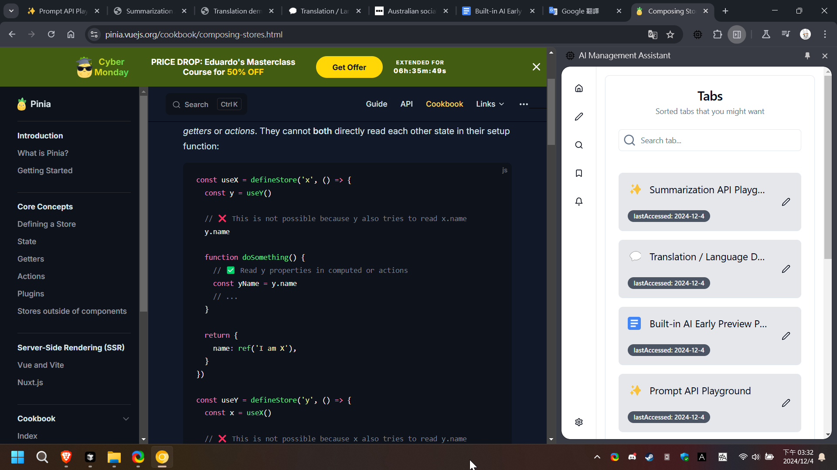Collapse the Cookbook section in the sidebar
This screenshot has height=470, width=837.
pos(126,419)
